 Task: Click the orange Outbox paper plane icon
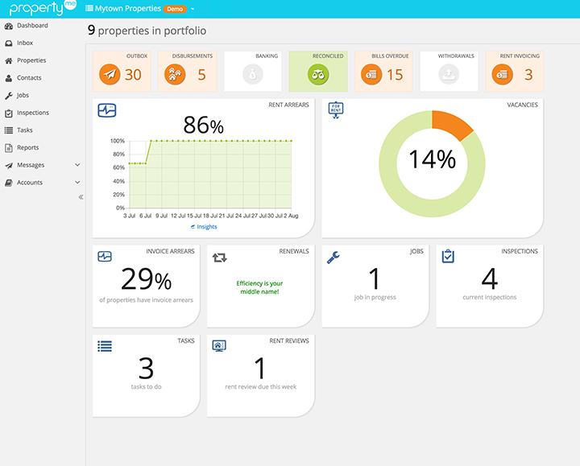click(x=110, y=74)
